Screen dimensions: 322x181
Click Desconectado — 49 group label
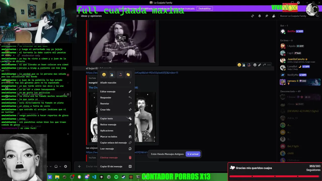pos(290,91)
